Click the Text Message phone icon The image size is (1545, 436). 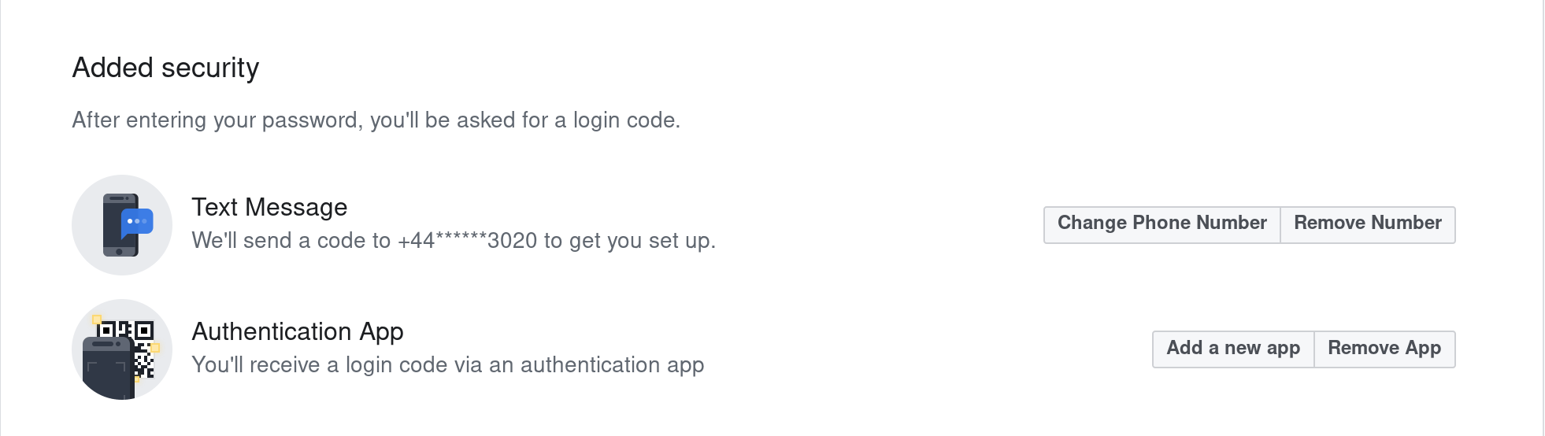tap(122, 225)
